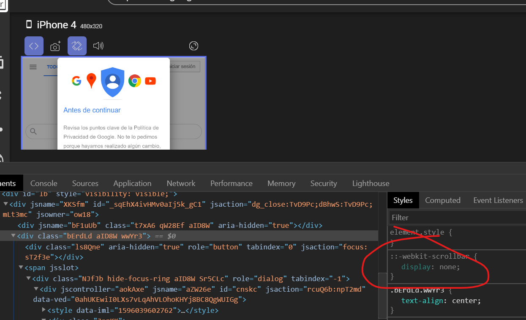Image resolution: width=526 pixels, height=320 pixels.
Task: Click the blue account shield icon
Action: 113,82
